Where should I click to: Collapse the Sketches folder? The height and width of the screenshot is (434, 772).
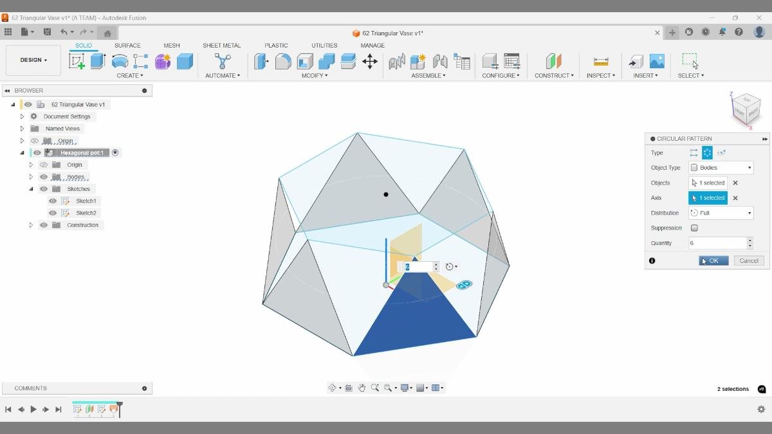(31, 189)
